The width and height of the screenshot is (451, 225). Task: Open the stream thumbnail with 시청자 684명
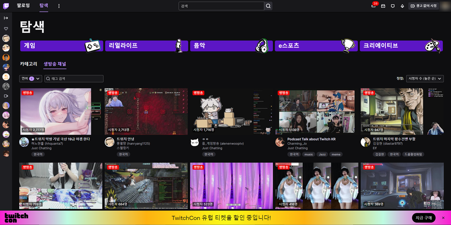pos(146,186)
